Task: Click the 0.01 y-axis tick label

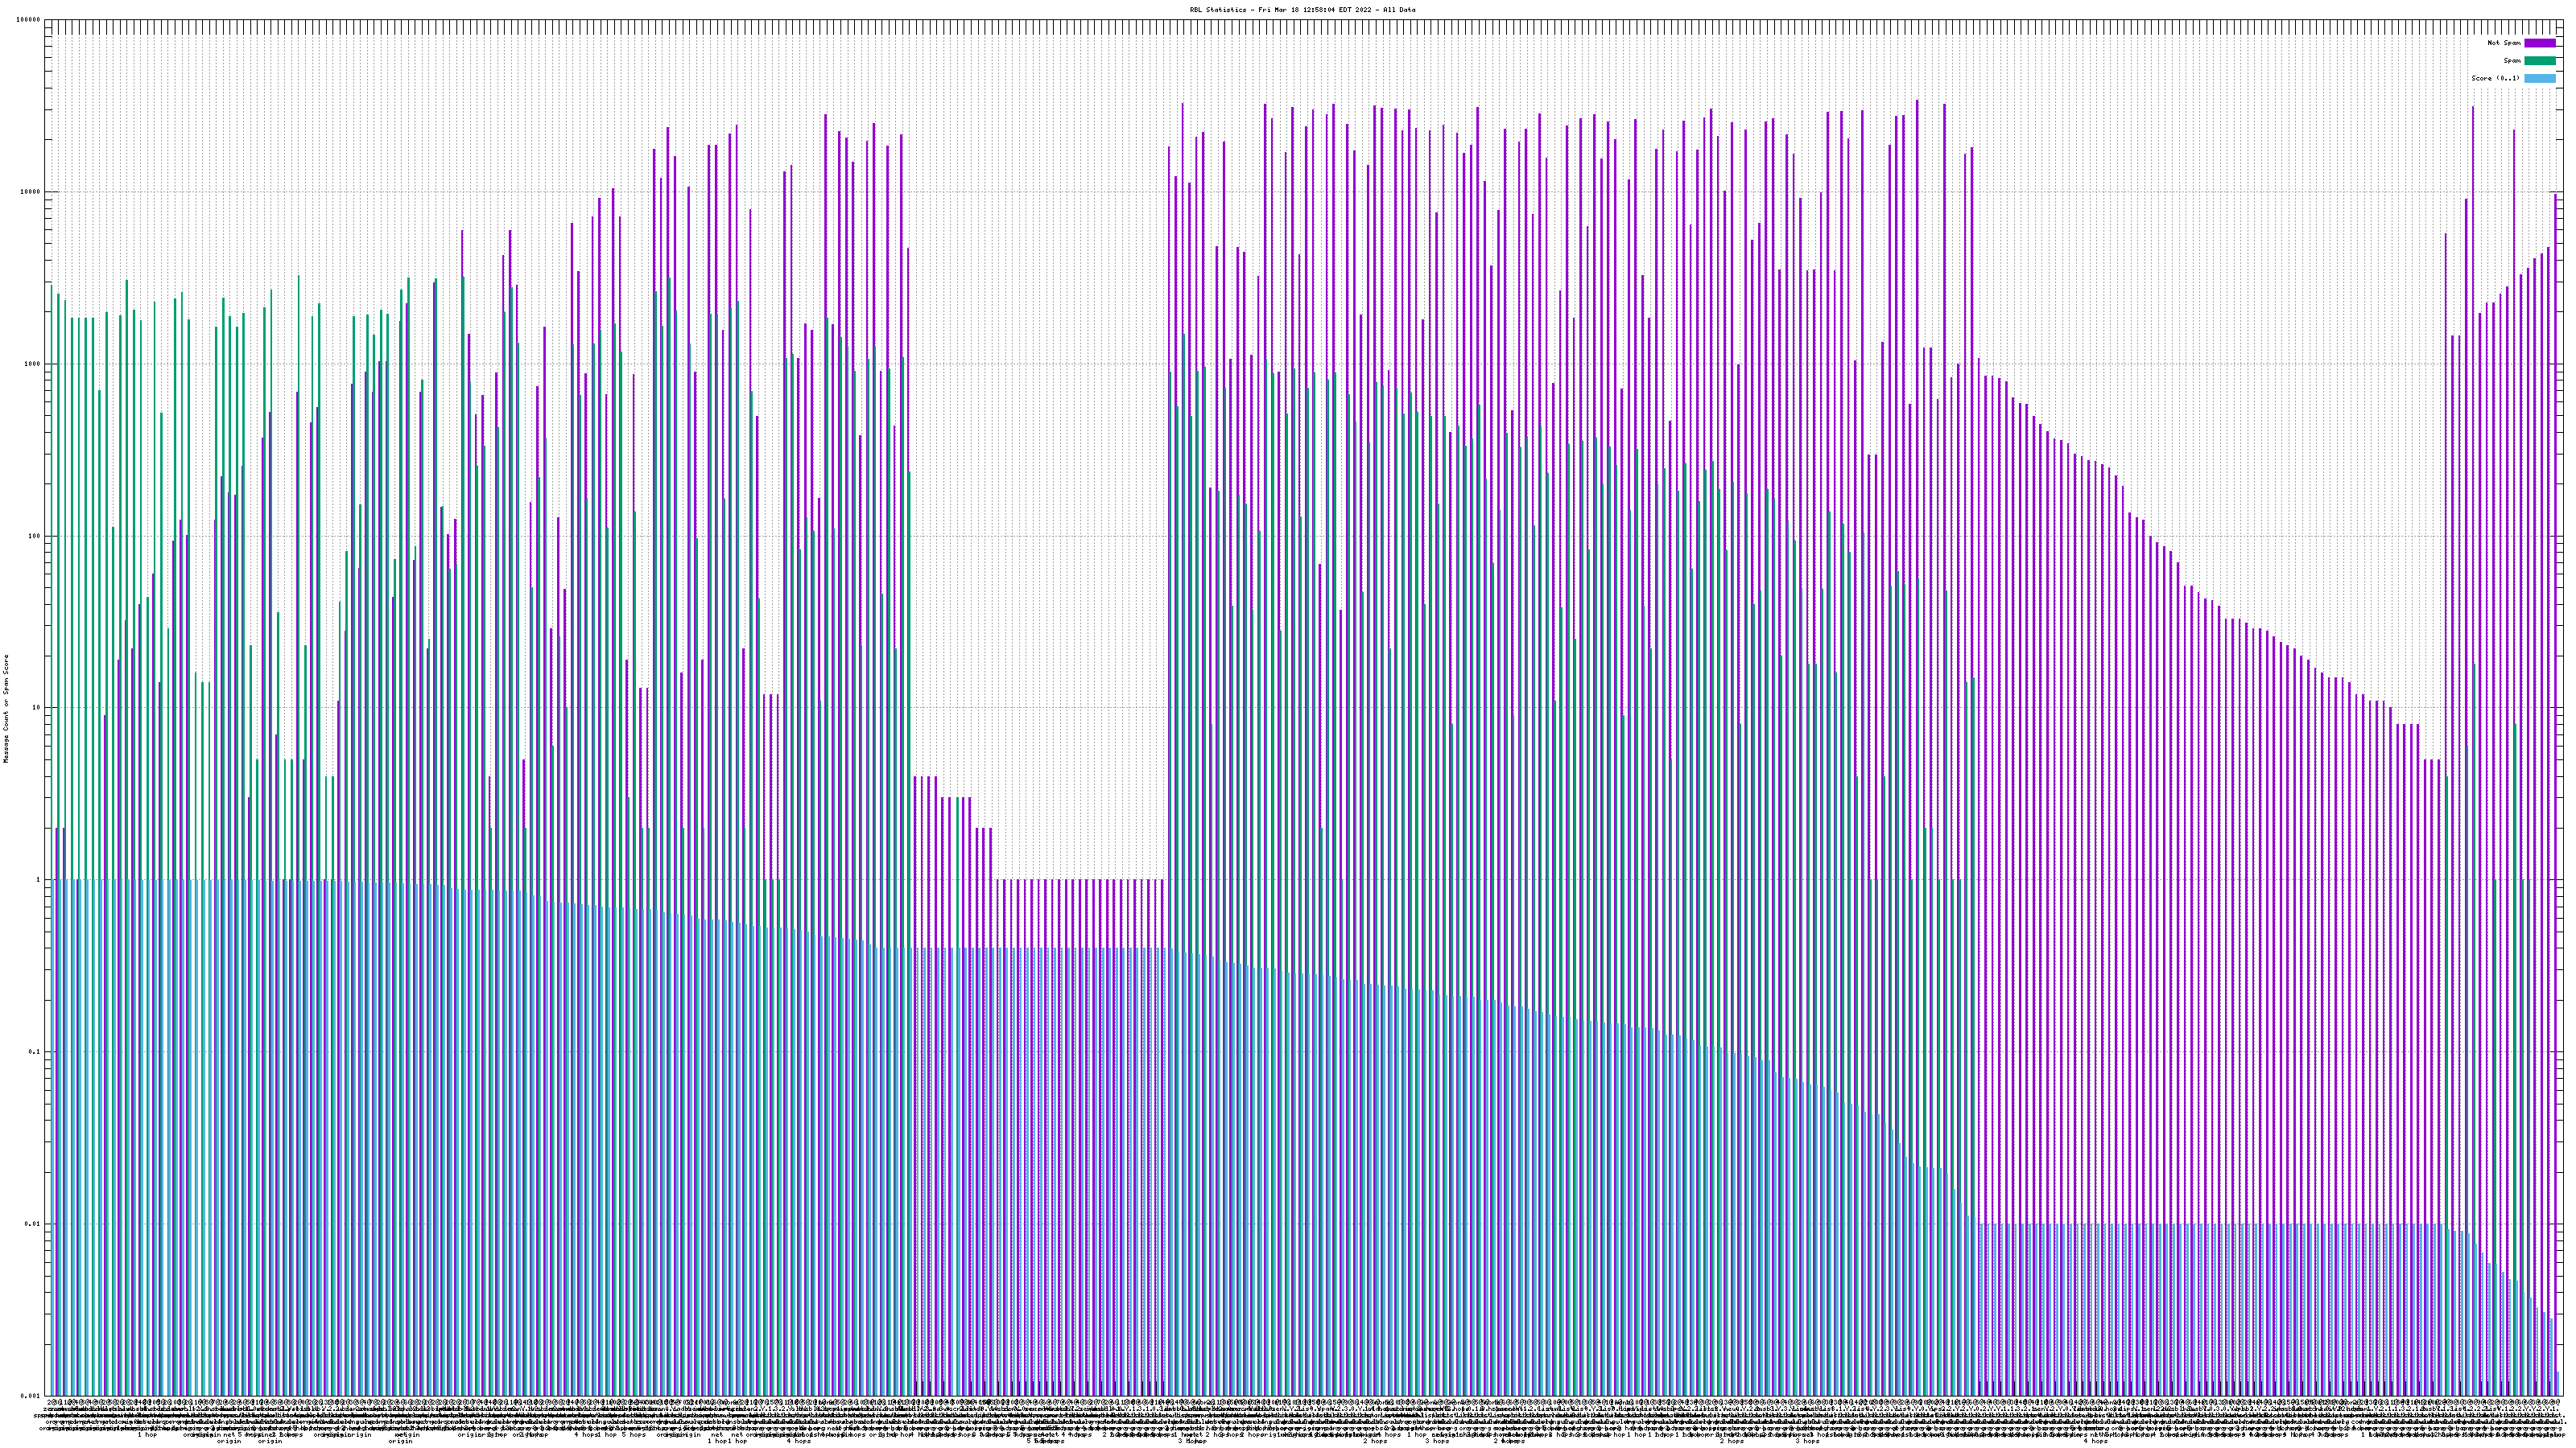Action: [34, 1223]
